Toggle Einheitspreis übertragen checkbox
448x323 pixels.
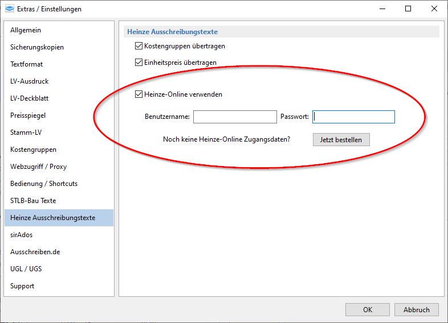(139, 62)
